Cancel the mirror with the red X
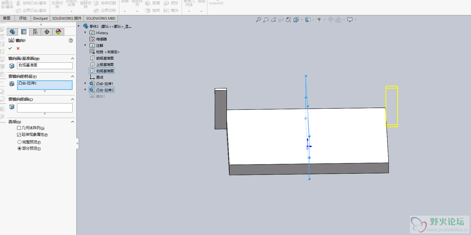This screenshot has width=471, height=235. (18, 49)
